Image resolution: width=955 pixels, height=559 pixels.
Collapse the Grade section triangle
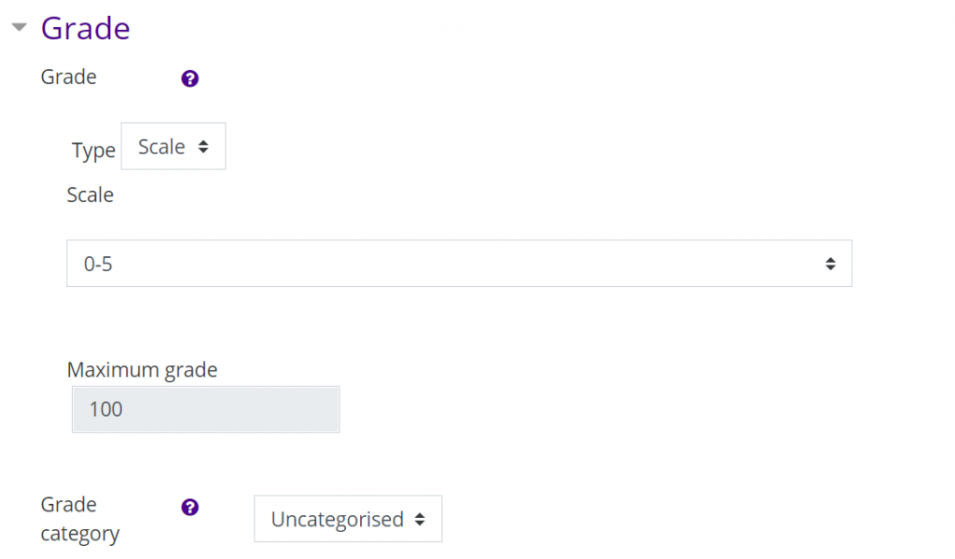(18, 29)
